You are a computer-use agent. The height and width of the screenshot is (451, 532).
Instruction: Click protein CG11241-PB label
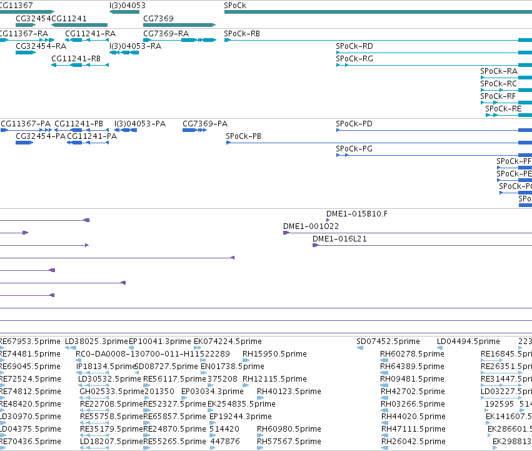click(79, 124)
